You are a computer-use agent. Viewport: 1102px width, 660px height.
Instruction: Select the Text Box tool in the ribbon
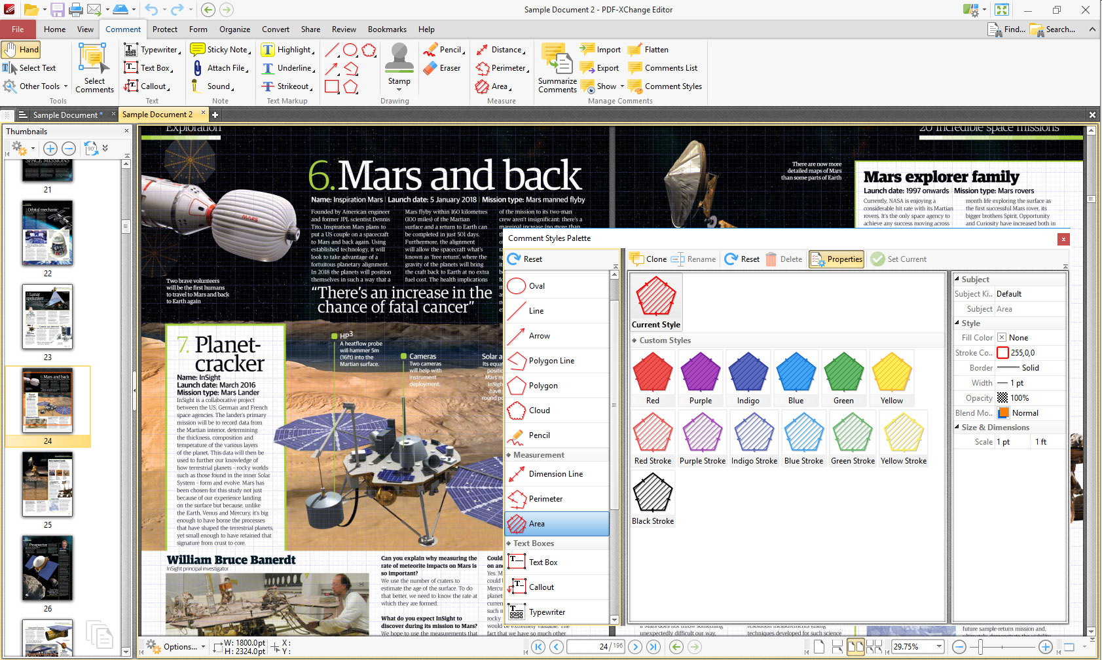148,68
